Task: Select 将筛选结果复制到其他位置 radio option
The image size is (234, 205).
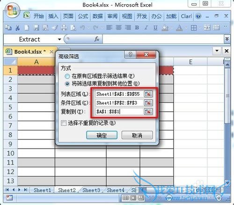Action: pos(67,84)
